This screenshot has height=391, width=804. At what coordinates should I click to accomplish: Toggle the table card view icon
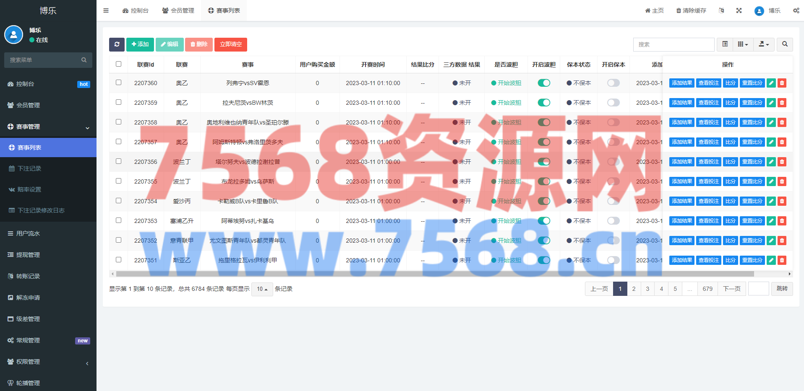coord(725,44)
